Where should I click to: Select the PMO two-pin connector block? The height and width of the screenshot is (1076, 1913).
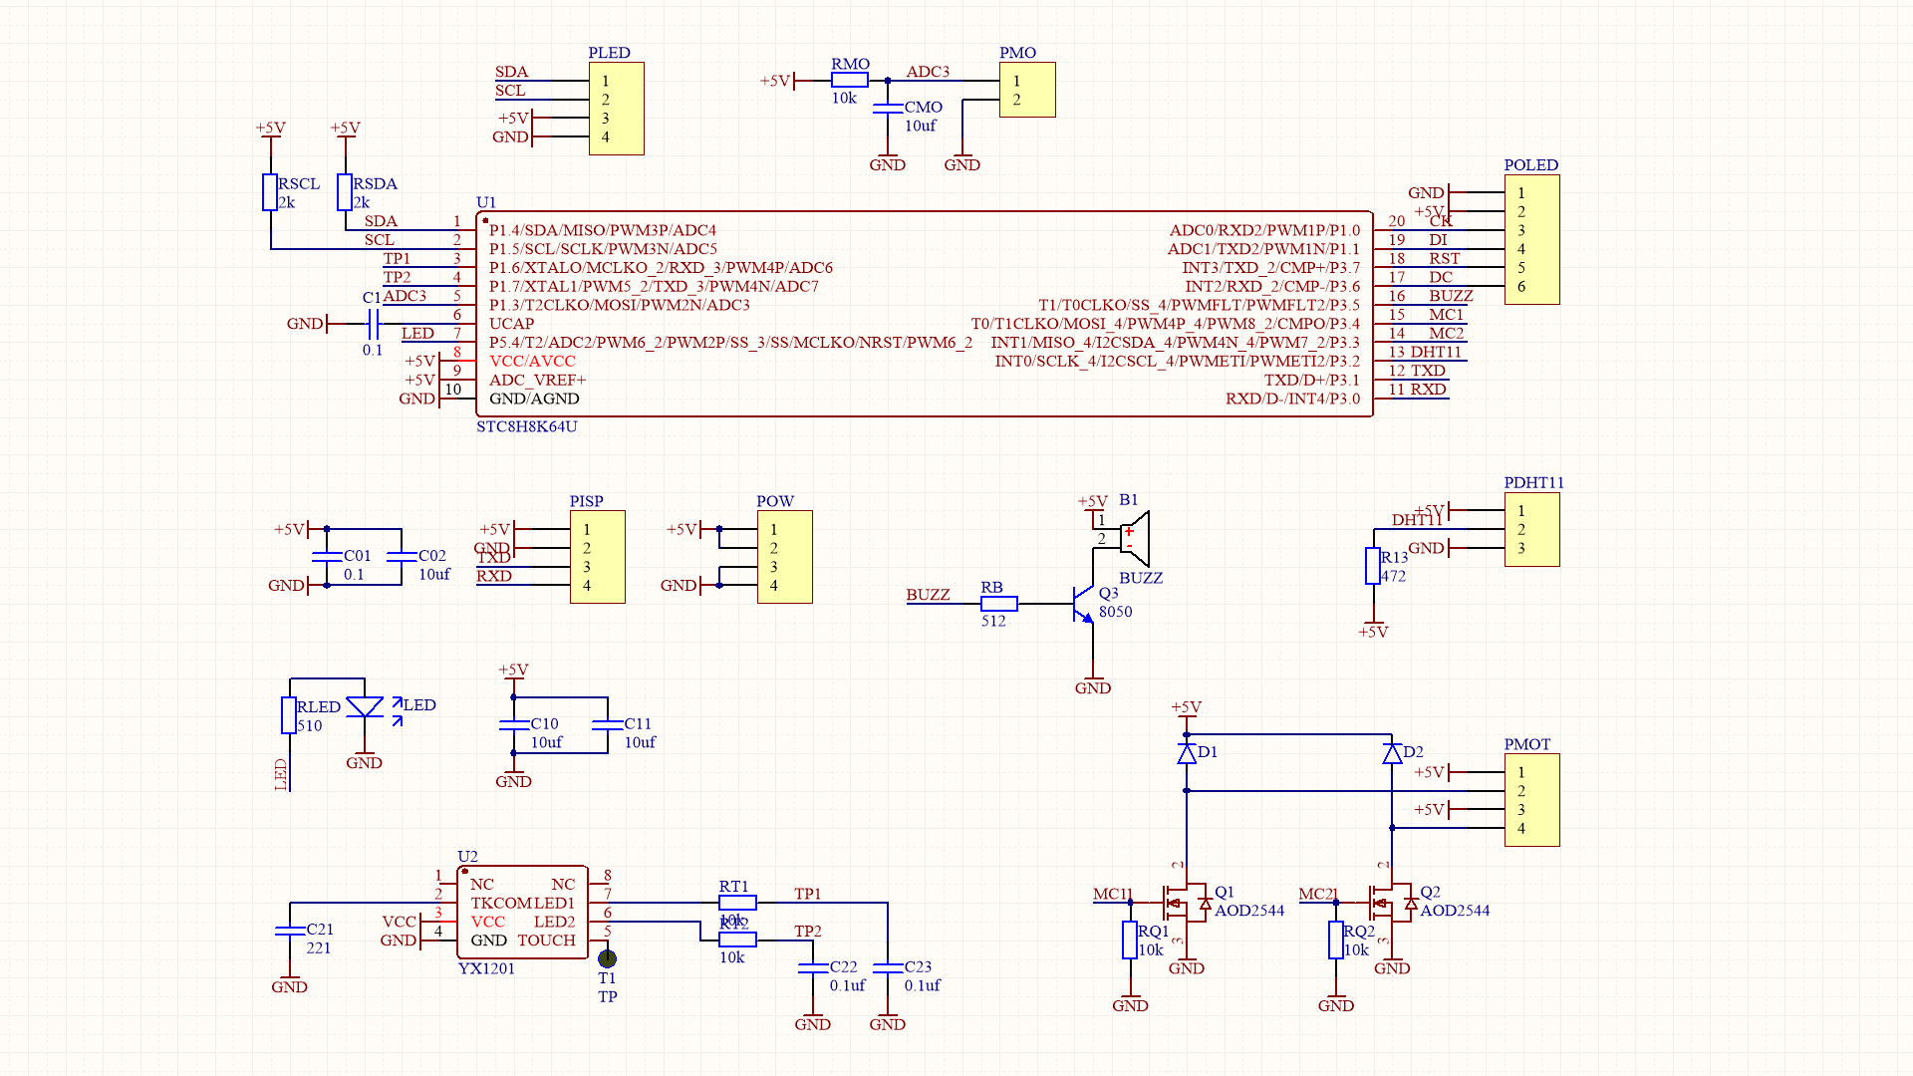pyautogui.click(x=1027, y=91)
